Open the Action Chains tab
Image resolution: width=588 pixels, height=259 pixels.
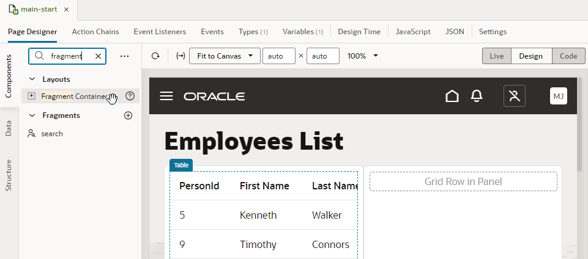pos(95,32)
